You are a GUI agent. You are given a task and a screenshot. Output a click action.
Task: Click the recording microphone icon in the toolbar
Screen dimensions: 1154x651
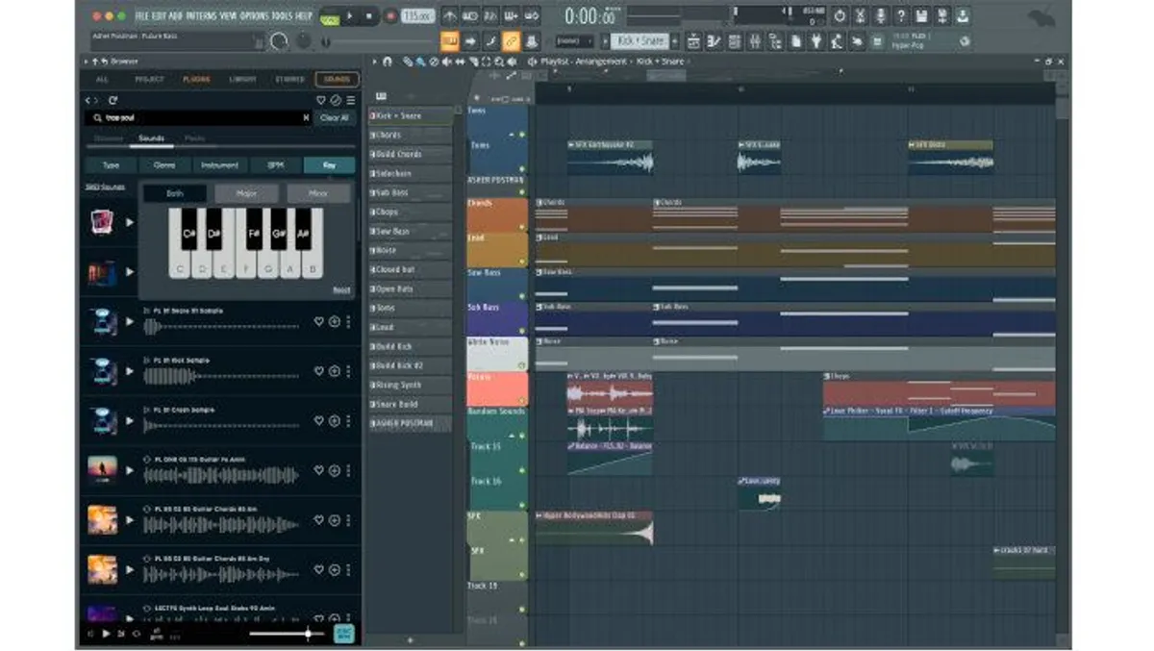click(880, 15)
